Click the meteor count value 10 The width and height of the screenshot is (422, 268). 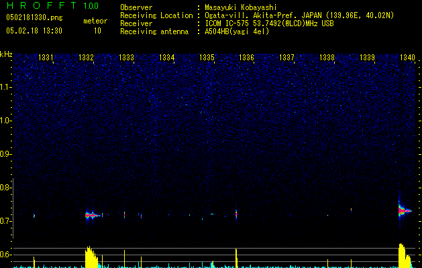click(97, 31)
